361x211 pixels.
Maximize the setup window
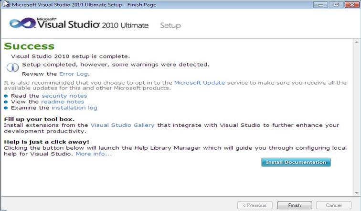coord(336,5)
